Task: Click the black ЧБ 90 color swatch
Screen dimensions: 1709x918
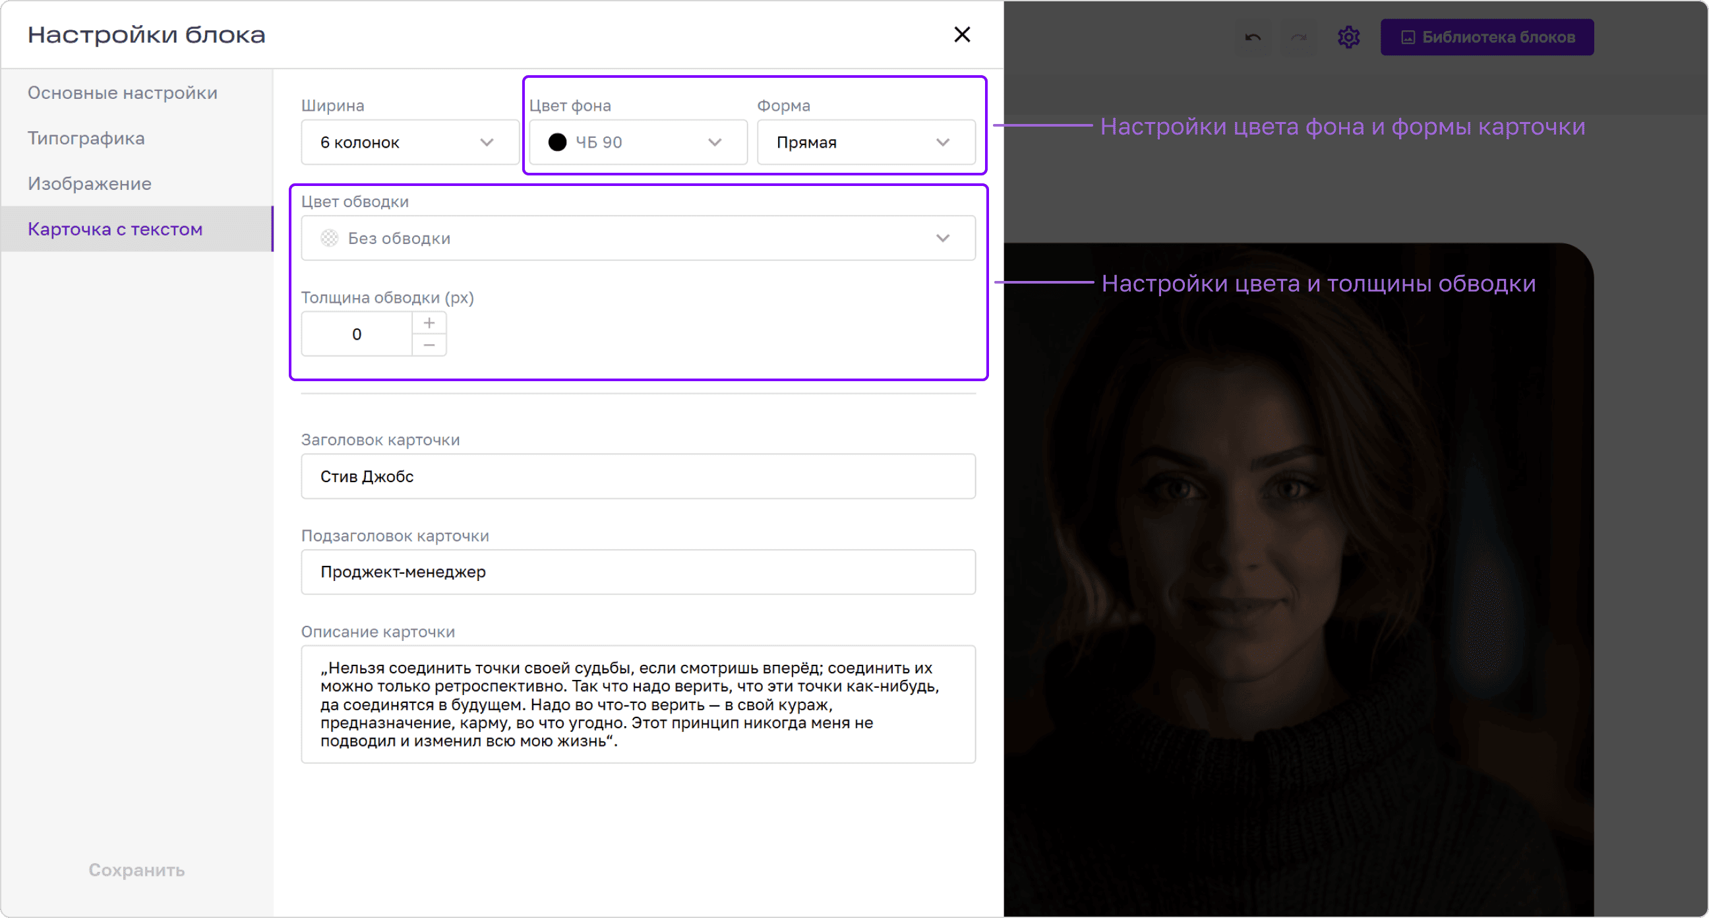Action: [557, 142]
